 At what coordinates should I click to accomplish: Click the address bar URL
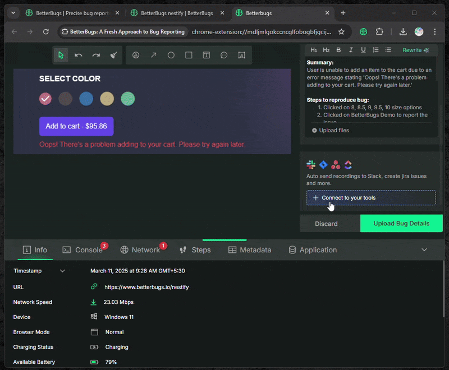[262, 32]
